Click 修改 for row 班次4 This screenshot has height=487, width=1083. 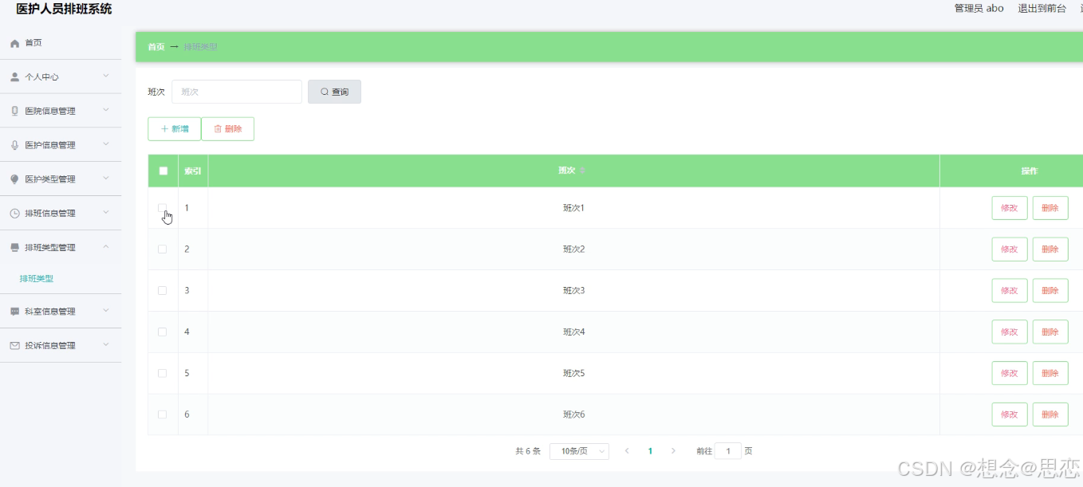point(1010,332)
